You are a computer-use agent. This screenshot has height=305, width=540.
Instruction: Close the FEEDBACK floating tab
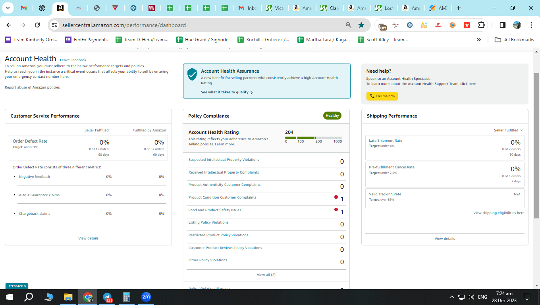click(25, 286)
